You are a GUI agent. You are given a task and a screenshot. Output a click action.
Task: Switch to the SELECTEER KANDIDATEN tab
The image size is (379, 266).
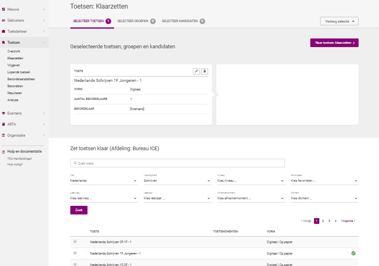coord(180,20)
